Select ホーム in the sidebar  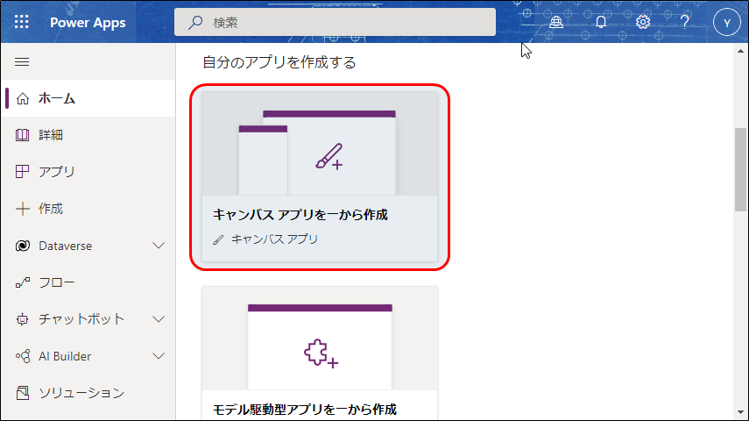(88, 98)
